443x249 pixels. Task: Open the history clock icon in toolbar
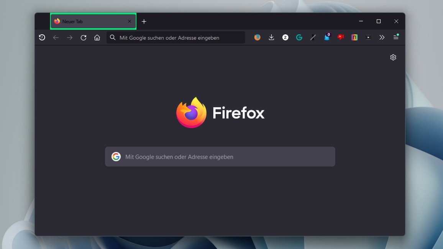pos(42,37)
